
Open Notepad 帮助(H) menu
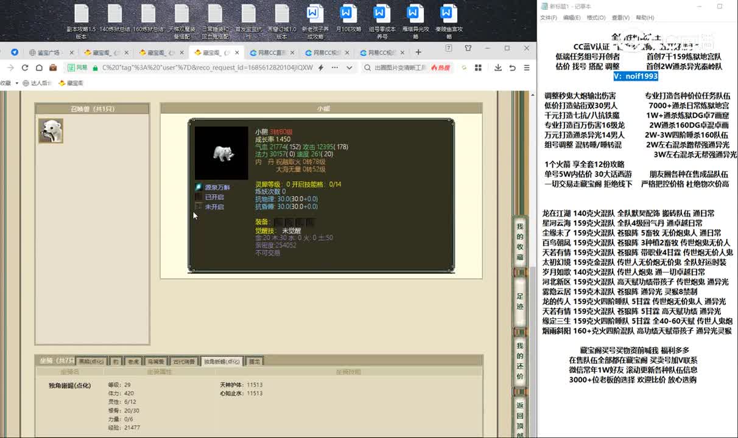point(645,18)
